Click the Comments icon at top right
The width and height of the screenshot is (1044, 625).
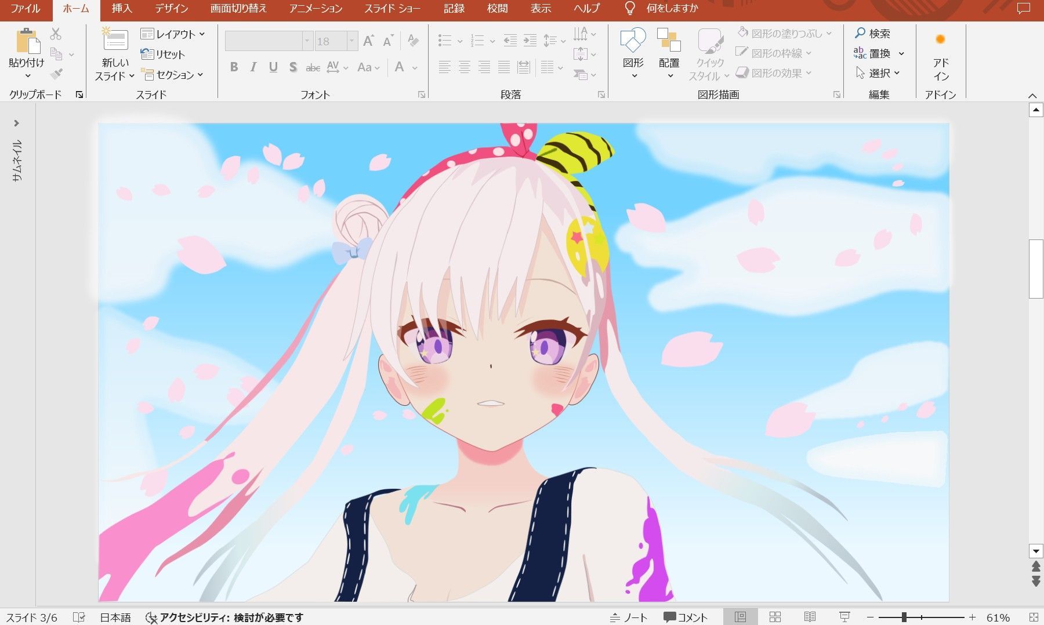coord(1023,9)
